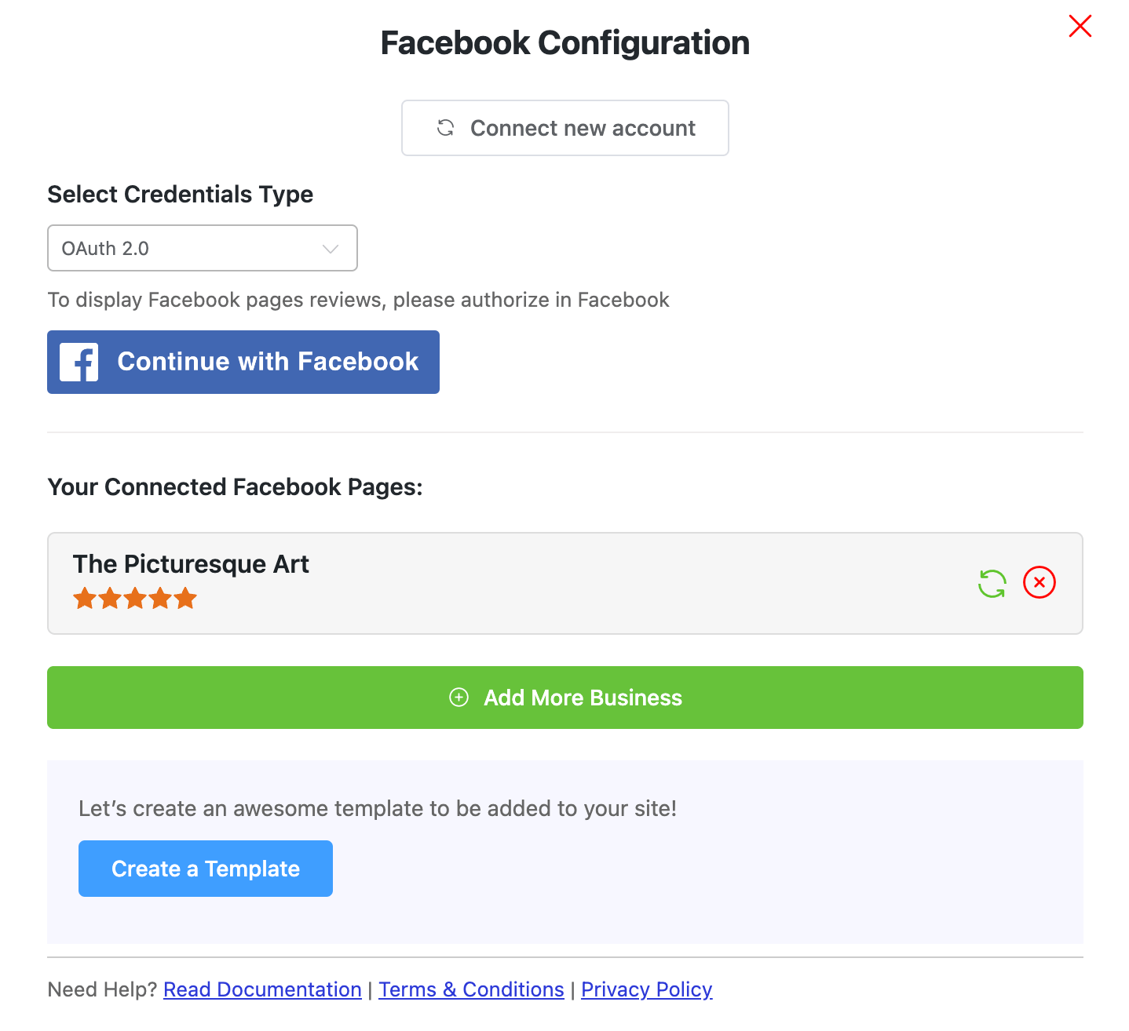Expand the credentials dropdown using its chevron arrow

331,249
